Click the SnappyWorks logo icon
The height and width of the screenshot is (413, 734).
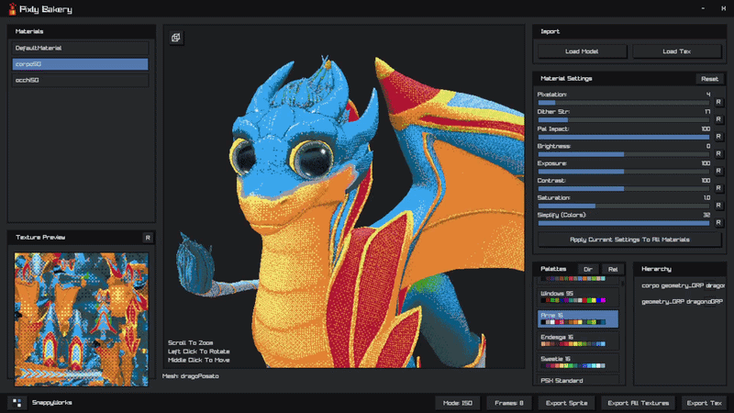click(17, 403)
